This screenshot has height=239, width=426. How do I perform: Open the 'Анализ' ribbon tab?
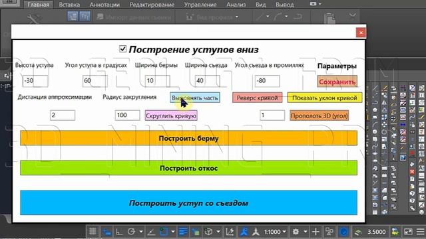coord(236,5)
